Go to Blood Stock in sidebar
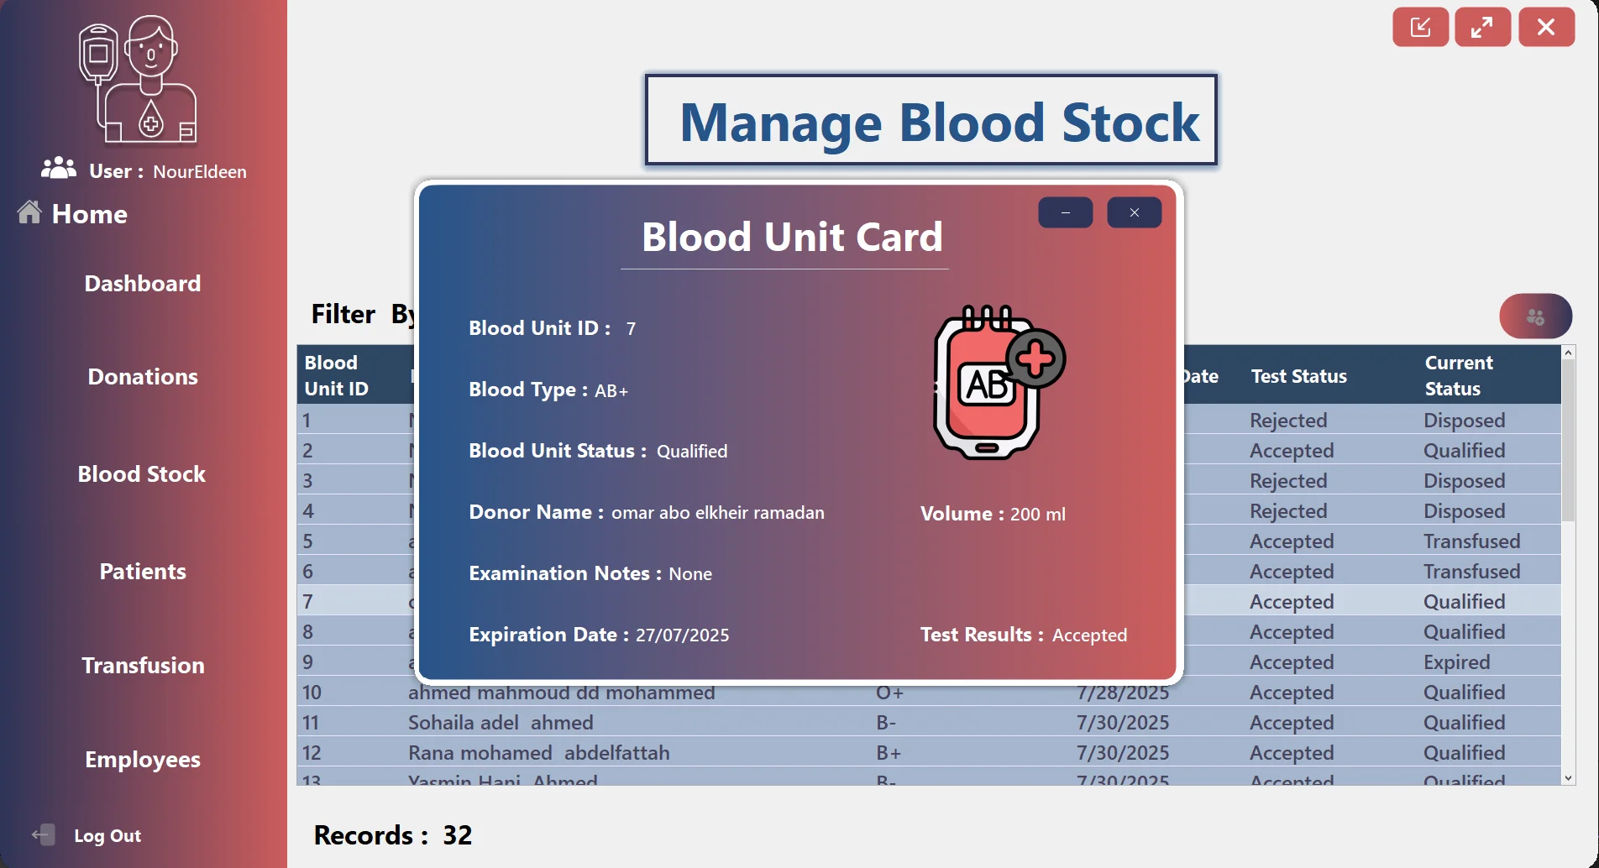This screenshot has height=868, width=1599. (142, 473)
